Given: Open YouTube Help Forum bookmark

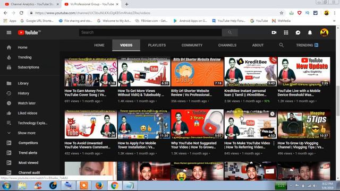Looking at the screenshot, I should click(229, 21).
